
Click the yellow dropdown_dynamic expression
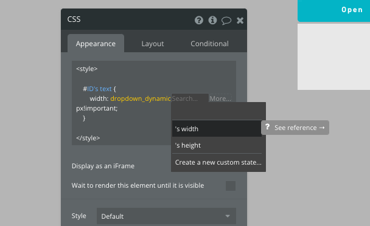tap(141, 98)
